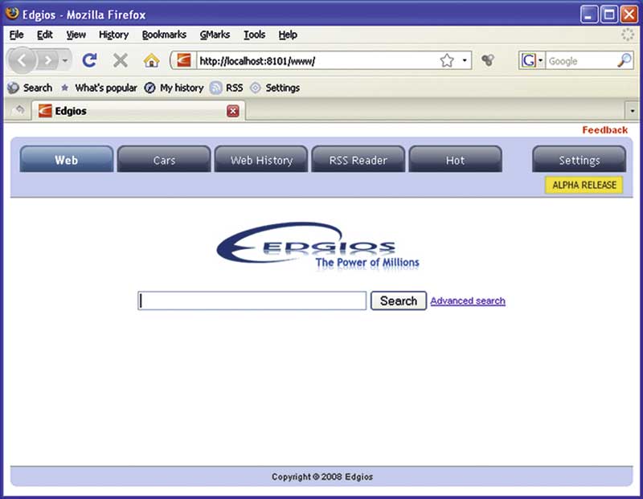Maximize the Firefox window
The width and height of the screenshot is (643, 499).
[x=609, y=14]
